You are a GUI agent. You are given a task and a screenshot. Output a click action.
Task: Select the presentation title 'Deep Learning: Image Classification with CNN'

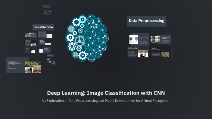tap(106, 93)
